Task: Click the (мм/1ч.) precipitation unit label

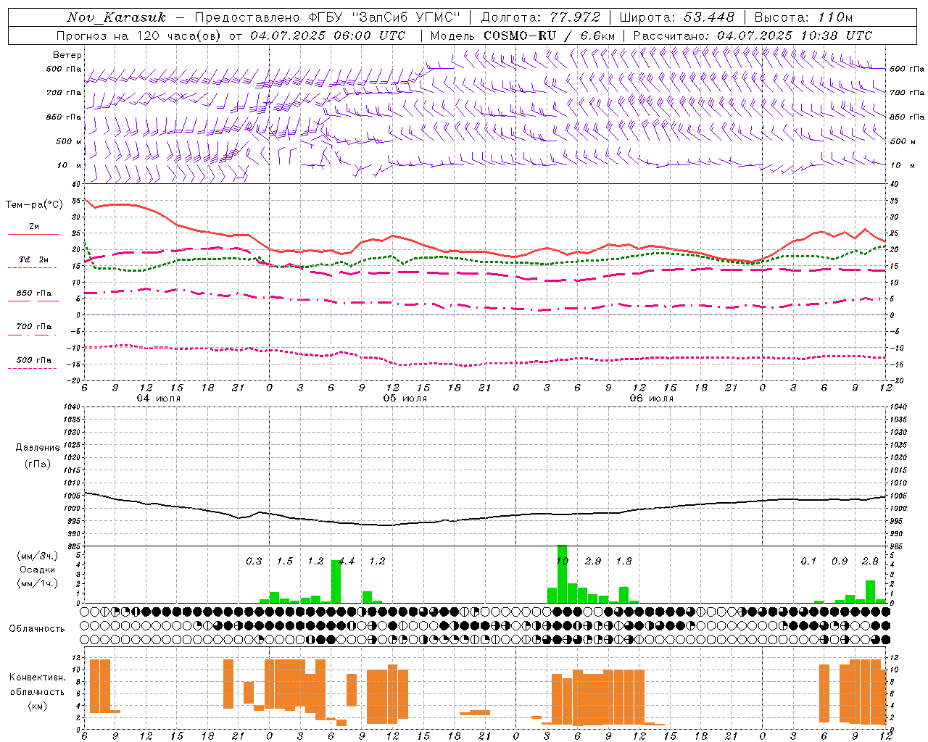Action: tap(38, 583)
